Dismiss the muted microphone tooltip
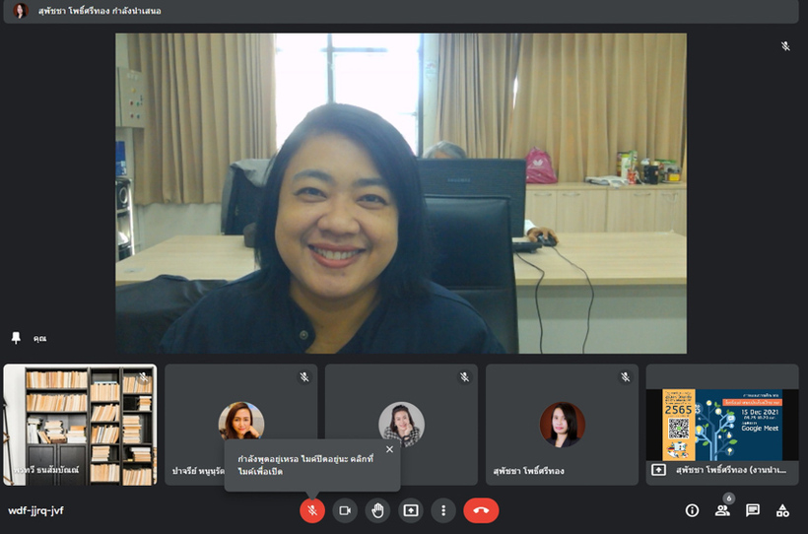The image size is (808, 534). (x=389, y=449)
